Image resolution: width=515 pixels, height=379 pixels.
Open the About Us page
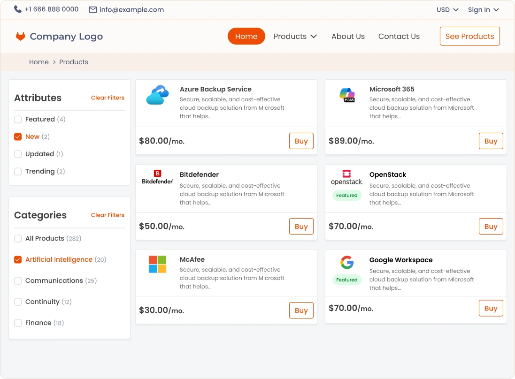pos(348,36)
